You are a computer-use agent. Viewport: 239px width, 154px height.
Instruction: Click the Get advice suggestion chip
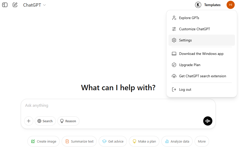pos(113,141)
